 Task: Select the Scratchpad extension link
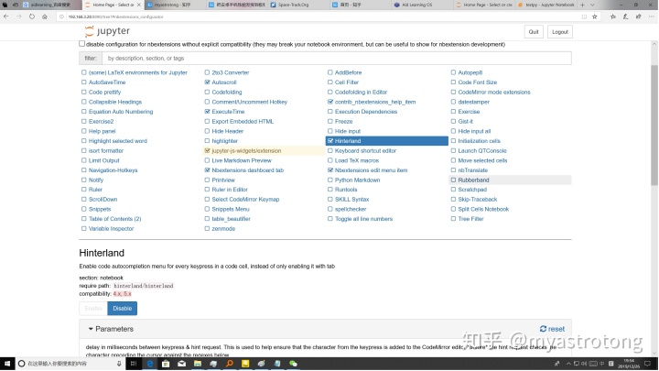pos(472,190)
